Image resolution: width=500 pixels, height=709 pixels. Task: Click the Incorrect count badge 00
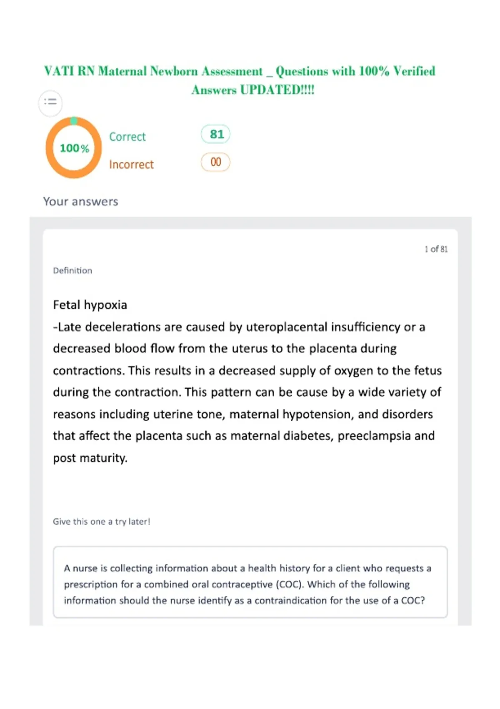215,162
